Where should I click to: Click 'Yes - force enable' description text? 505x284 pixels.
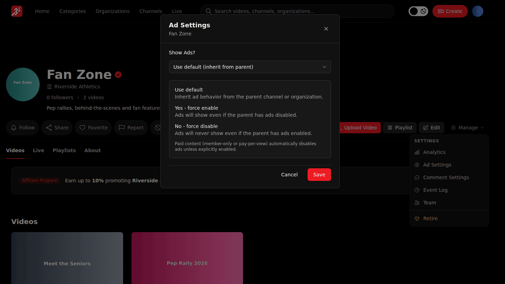click(x=236, y=115)
